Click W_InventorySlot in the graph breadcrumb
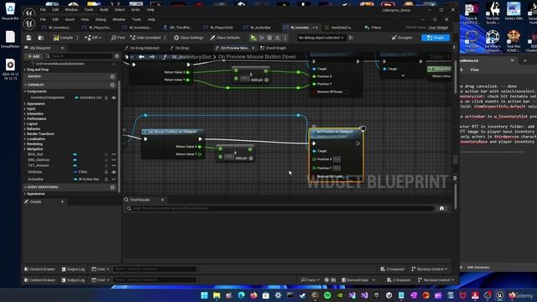537x302 pixels. (191, 57)
